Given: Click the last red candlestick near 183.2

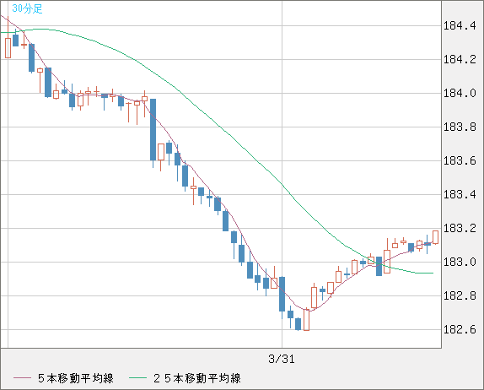Looking at the screenshot, I should tap(436, 237).
